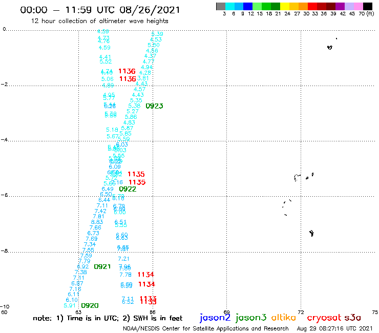Click the longitude axis label '75'
The width and height of the screenshot is (379, 333).
coord(375,312)
